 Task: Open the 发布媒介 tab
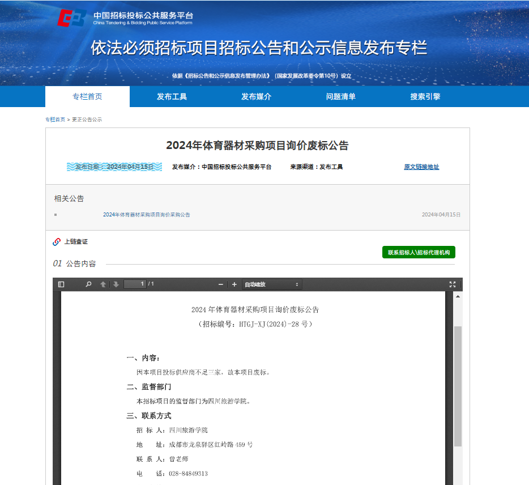point(257,96)
